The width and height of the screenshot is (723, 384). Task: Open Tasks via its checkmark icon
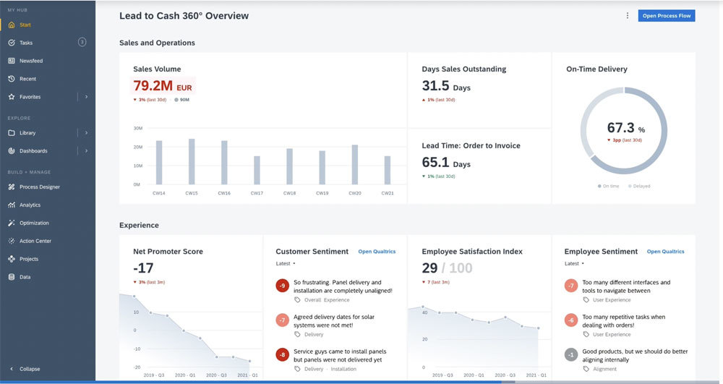(12, 43)
